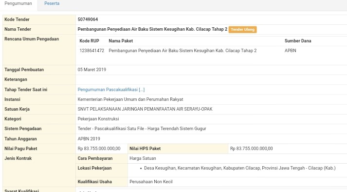Click the Tanggal Pembuatan label

point(24,70)
